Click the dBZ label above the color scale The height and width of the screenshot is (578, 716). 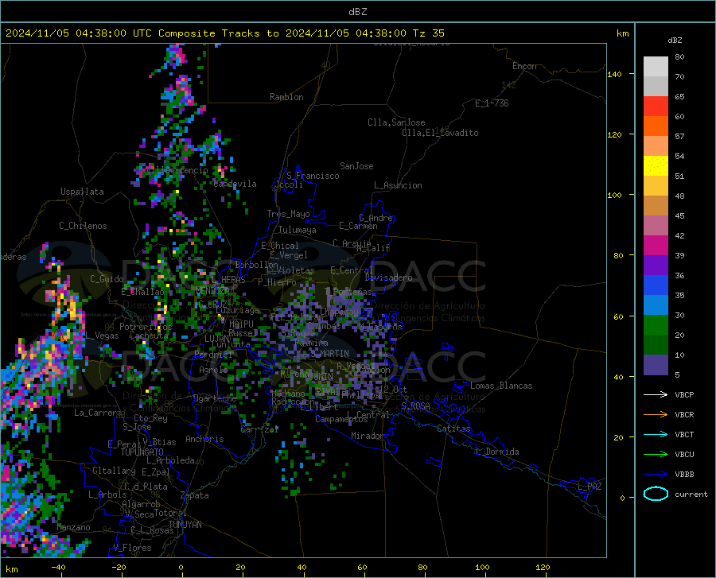[675, 40]
